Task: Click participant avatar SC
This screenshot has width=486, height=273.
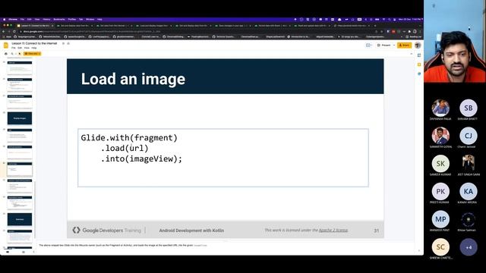Action: point(440,247)
